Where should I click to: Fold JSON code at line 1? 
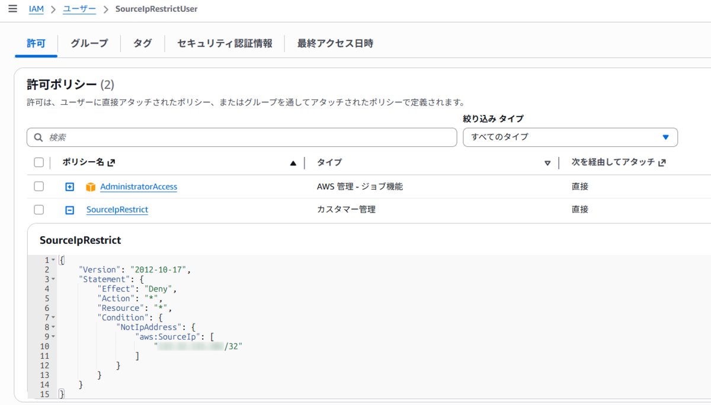(53, 260)
